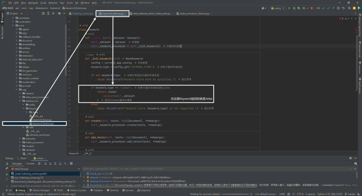Resume program in the debug side toolbar
This screenshot has height=196, width=362.
[7, 174]
